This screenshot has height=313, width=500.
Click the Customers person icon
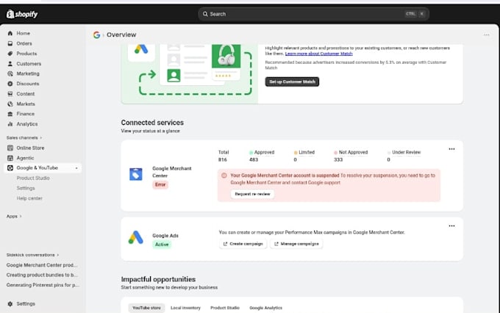click(x=10, y=64)
